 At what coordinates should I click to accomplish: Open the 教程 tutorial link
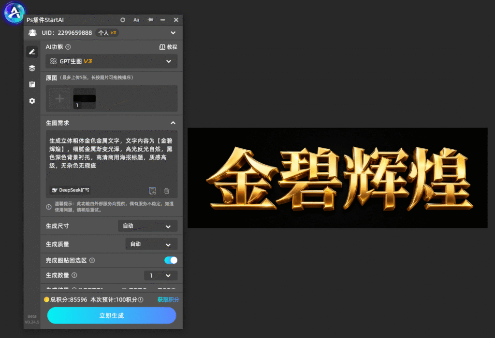coord(168,47)
